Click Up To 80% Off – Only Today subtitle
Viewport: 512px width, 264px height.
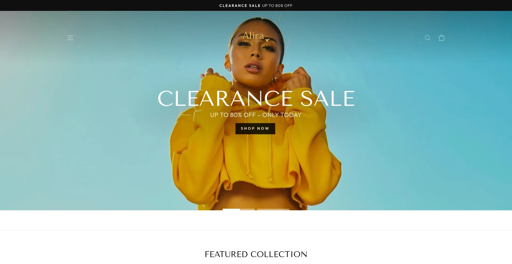pos(256,115)
